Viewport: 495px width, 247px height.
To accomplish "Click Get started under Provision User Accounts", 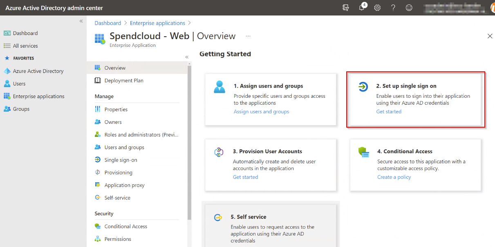I will [x=245, y=177].
